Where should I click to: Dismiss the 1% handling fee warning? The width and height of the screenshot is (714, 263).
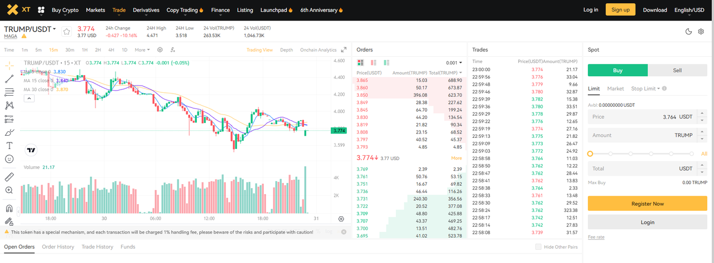click(x=344, y=232)
